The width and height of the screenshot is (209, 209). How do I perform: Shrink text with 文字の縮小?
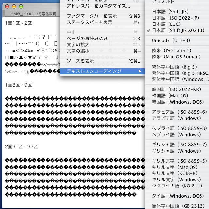click(102, 51)
